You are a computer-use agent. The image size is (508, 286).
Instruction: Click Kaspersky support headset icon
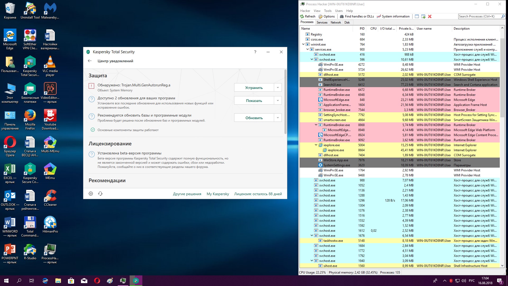click(x=100, y=194)
